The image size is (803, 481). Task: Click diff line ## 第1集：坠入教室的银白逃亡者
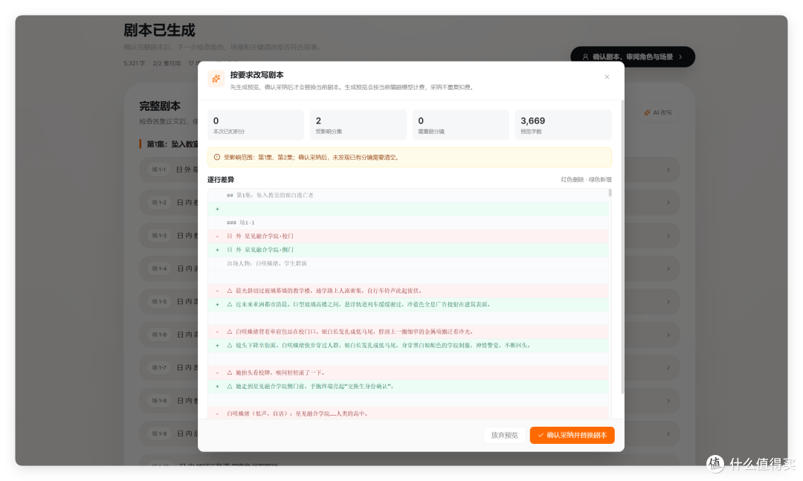point(408,196)
